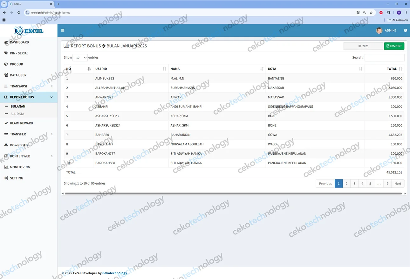410x279 pixels.
Task: Select All Data under Report Bonus
Action: (17, 114)
